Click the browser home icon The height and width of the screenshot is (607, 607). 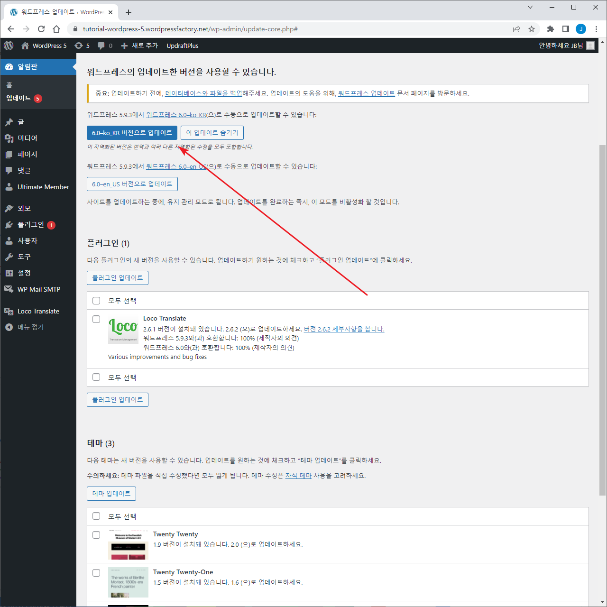pos(56,29)
